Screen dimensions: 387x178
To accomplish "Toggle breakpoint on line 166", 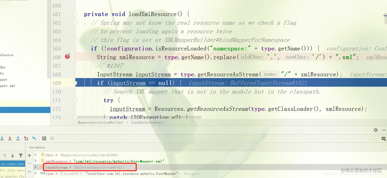I will (68, 56).
